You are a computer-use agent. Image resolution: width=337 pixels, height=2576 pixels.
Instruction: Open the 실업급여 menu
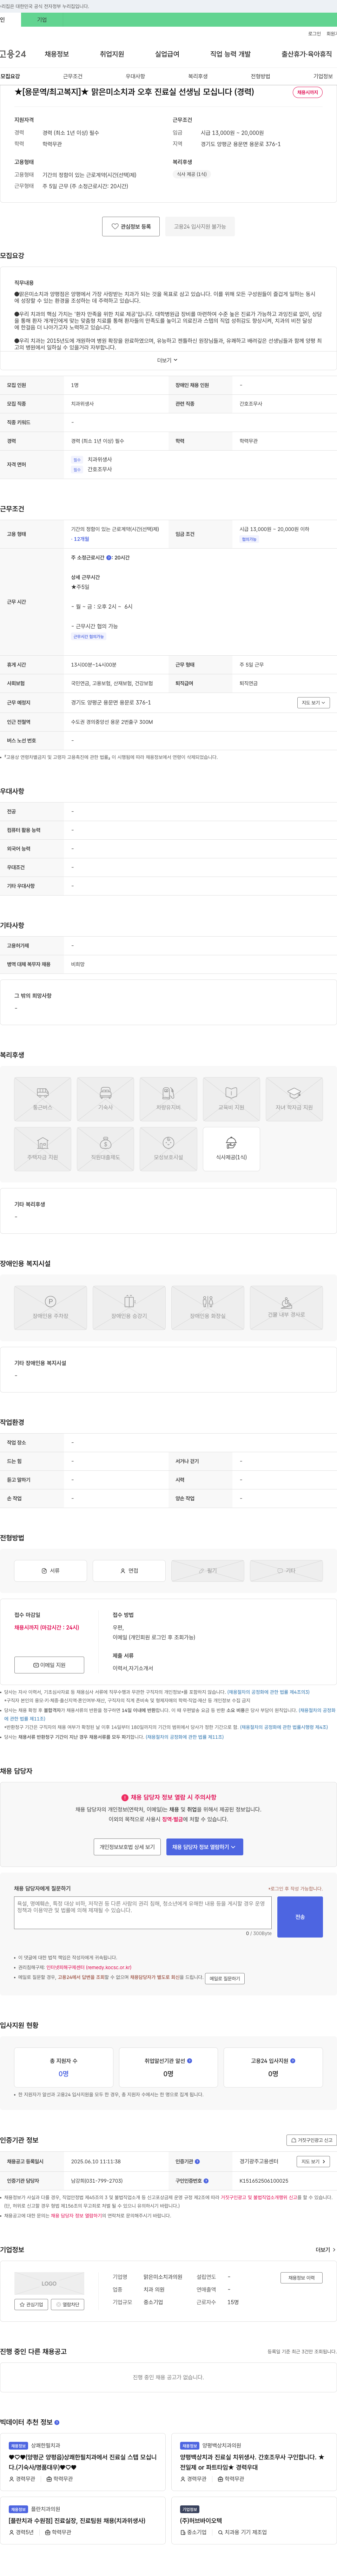(x=167, y=54)
